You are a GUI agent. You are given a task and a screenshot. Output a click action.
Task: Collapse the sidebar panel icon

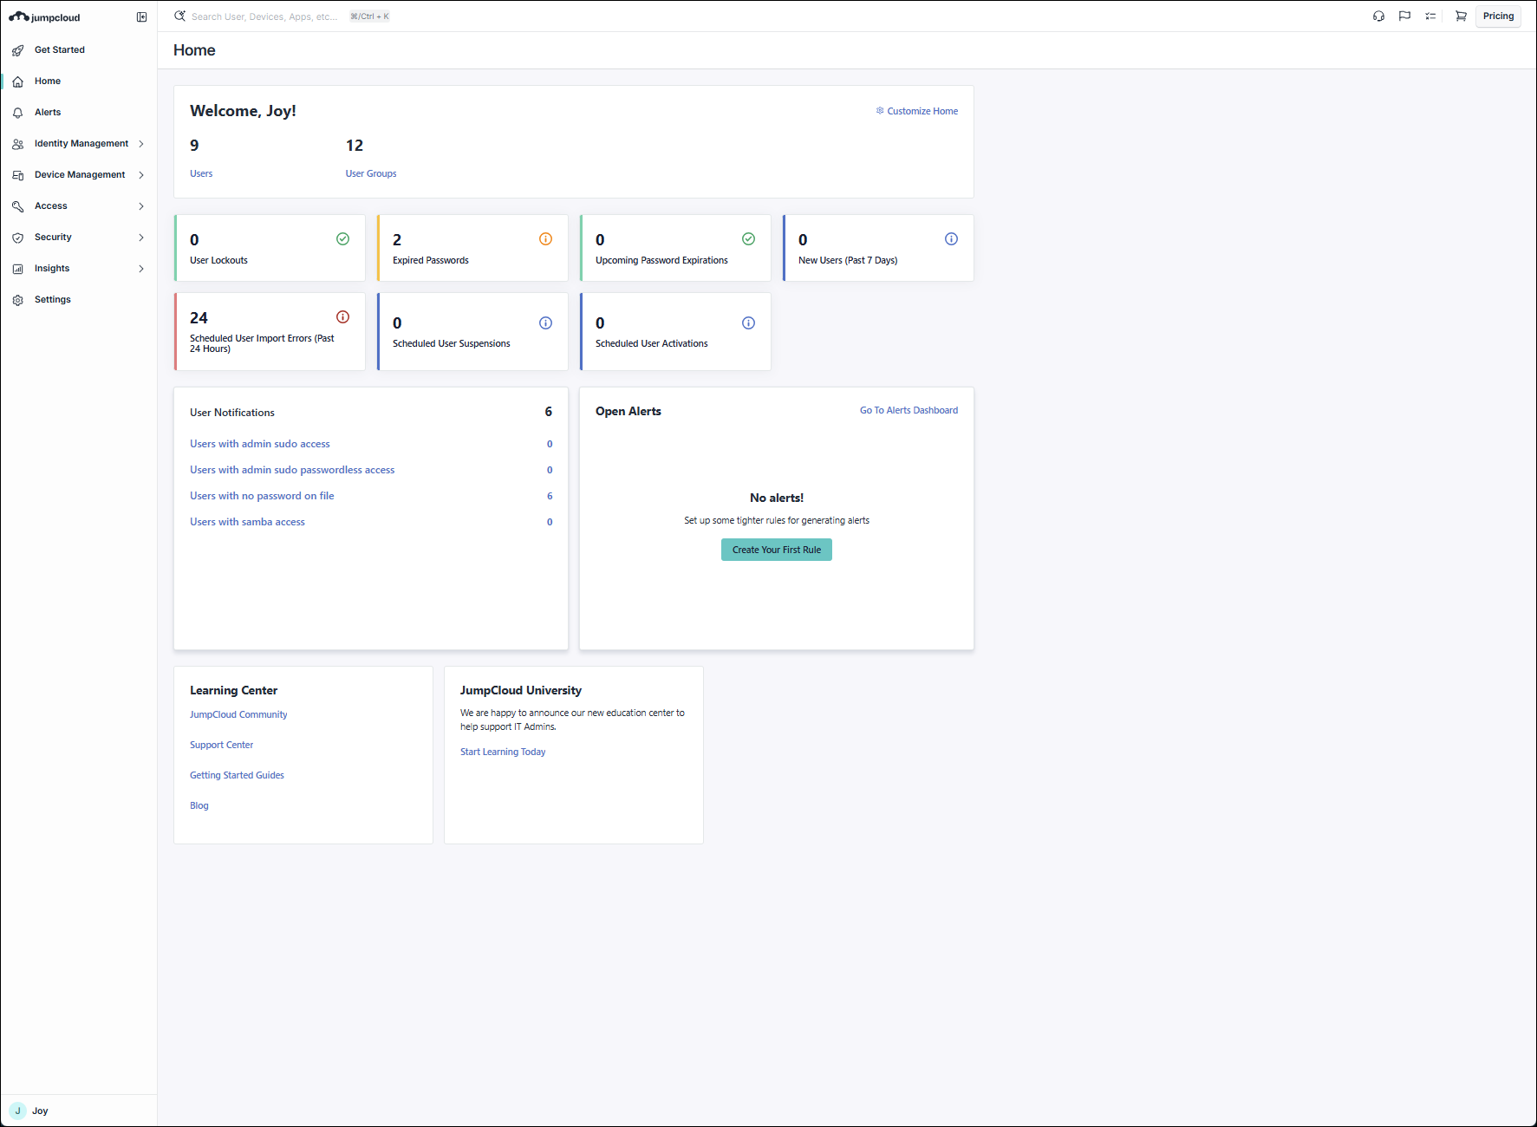142,17
